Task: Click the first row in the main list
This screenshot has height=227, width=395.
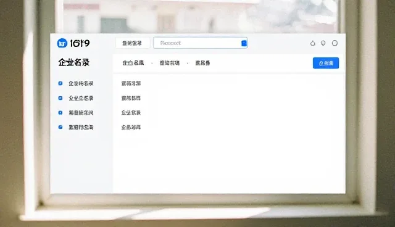Action: coord(131,83)
